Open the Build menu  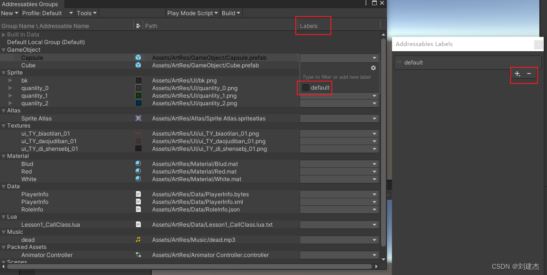pyautogui.click(x=230, y=13)
